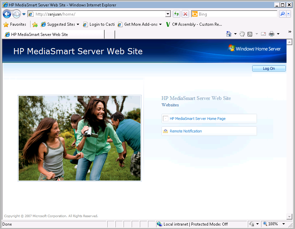Expand the Print options dropdown arrow
The image size is (295, 229).
(278, 34)
